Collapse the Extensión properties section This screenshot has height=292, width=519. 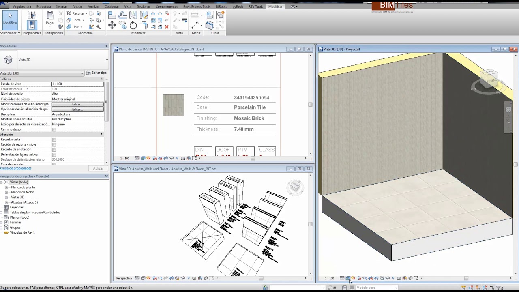101,135
